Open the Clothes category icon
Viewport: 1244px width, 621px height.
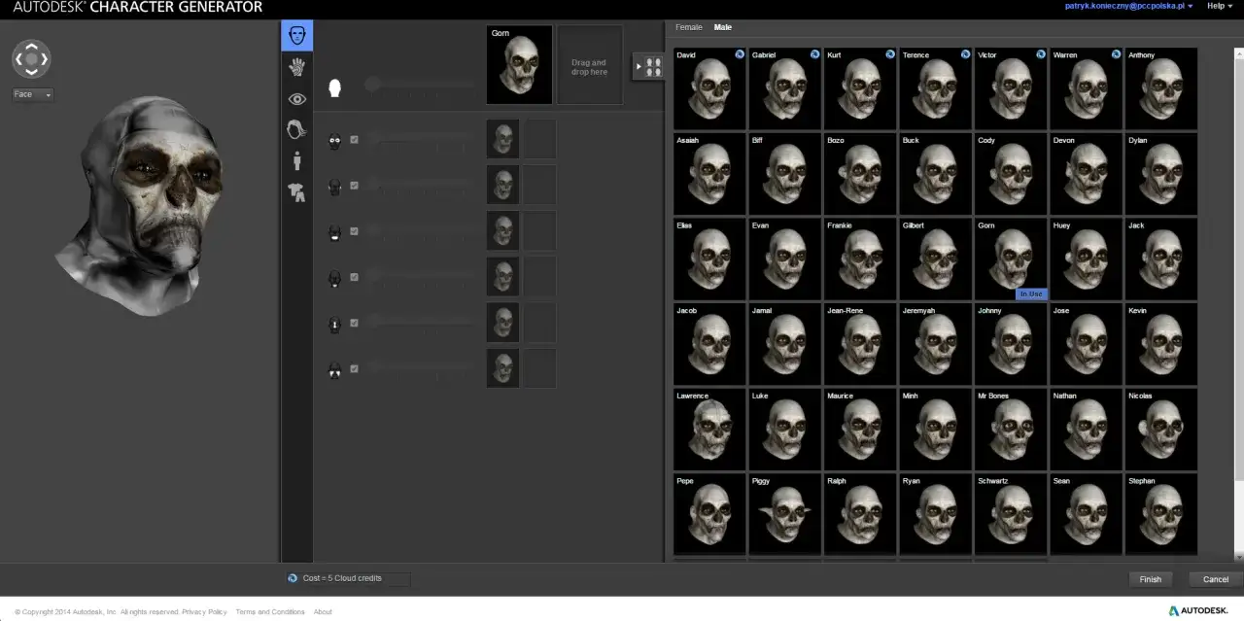click(297, 192)
